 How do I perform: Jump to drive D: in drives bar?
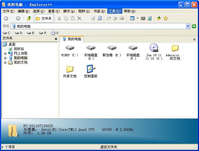point(19,33)
